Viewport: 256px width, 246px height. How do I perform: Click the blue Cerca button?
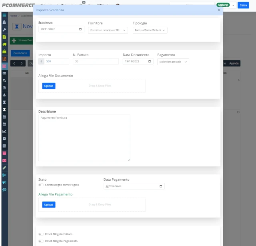(x=243, y=5)
